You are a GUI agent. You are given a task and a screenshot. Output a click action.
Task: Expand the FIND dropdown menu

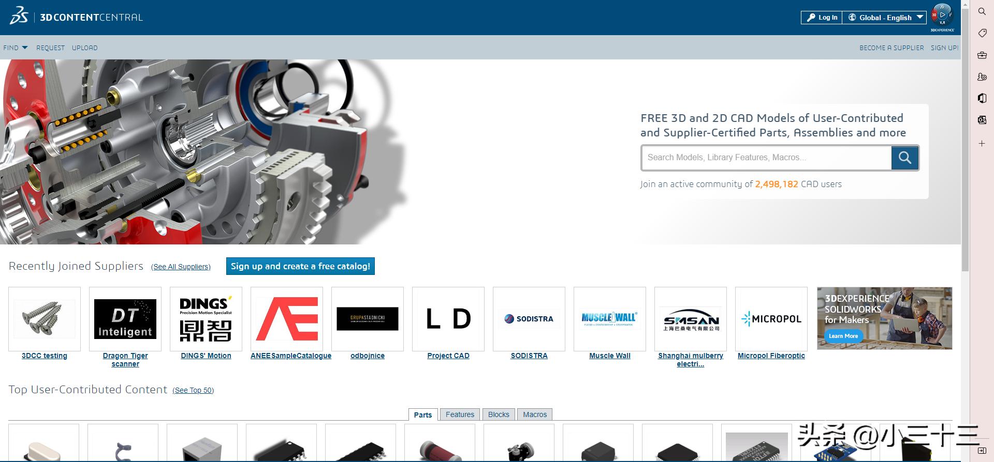[15, 48]
